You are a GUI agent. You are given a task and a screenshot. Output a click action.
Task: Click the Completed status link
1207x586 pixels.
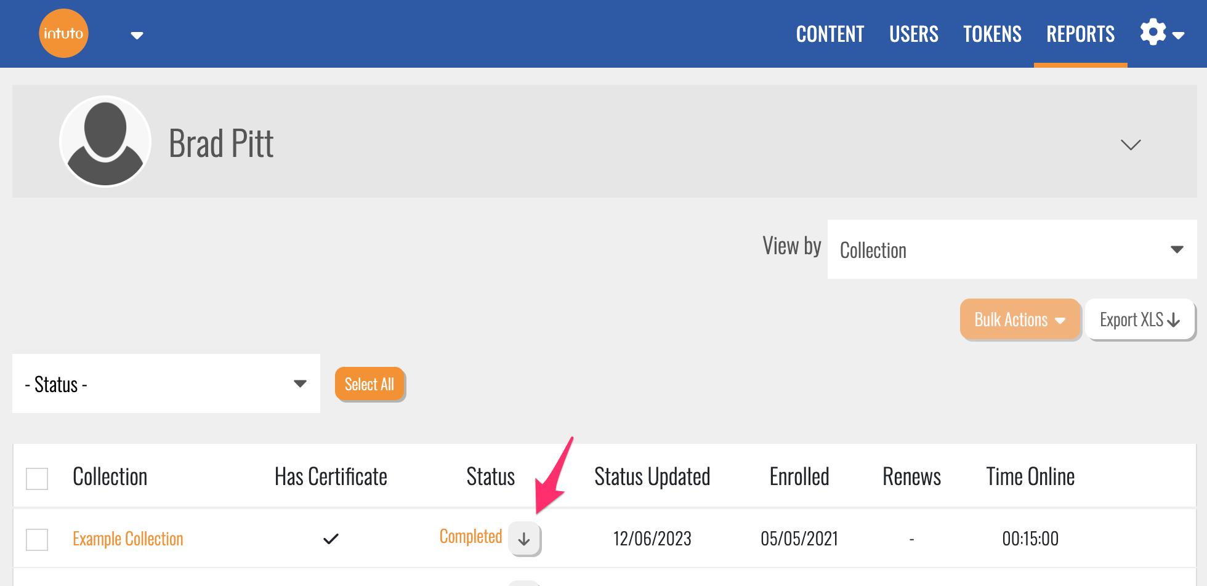click(x=470, y=537)
